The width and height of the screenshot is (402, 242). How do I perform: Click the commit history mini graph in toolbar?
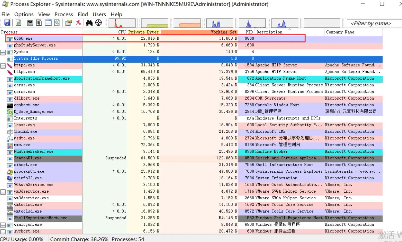pos(155,23)
